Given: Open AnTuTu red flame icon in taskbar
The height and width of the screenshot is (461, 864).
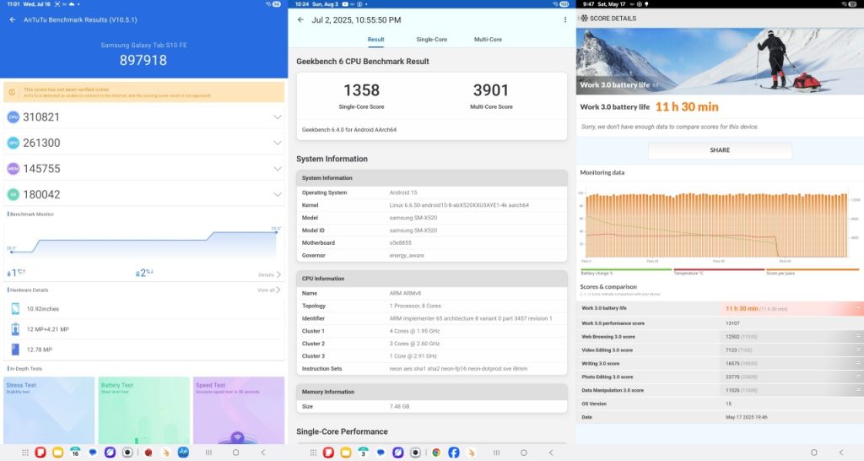Looking at the screenshot, I should (x=148, y=453).
